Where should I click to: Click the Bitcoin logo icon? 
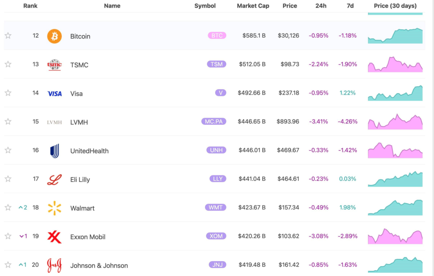54,36
